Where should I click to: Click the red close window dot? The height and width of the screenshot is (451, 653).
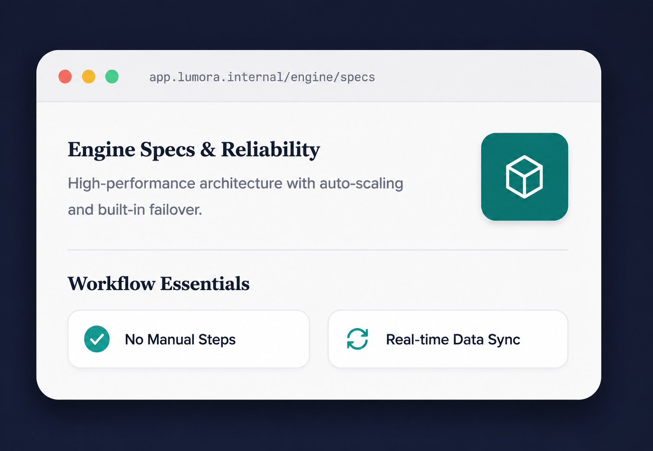pos(65,77)
